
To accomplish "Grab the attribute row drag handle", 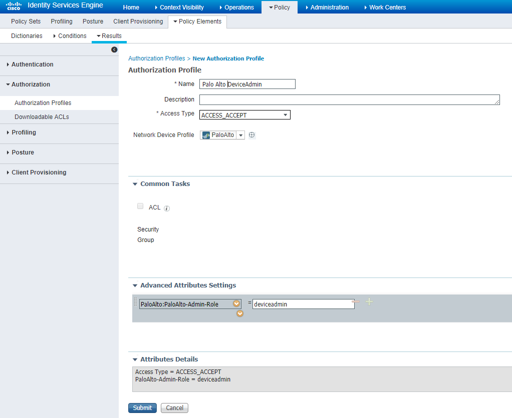I will click(x=135, y=302).
